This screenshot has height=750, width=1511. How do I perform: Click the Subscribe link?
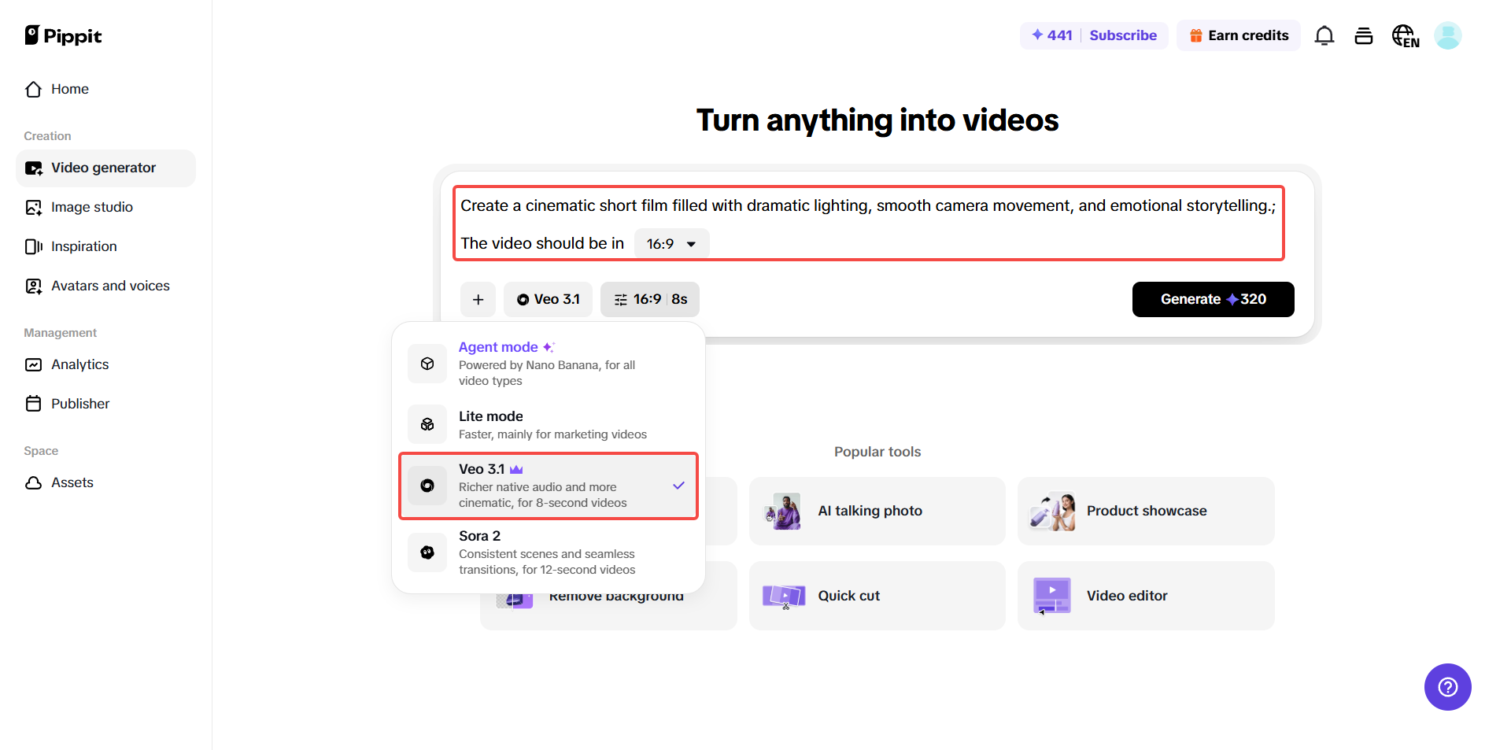pyautogui.click(x=1123, y=35)
